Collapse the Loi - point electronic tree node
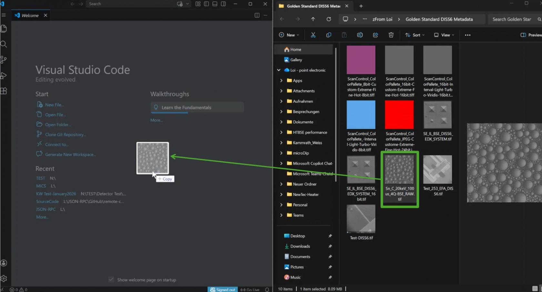 click(x=279, y=70)
